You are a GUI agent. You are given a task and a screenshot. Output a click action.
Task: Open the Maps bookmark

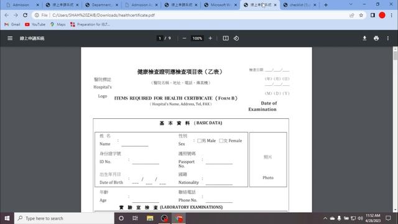(x=58, y=24)
